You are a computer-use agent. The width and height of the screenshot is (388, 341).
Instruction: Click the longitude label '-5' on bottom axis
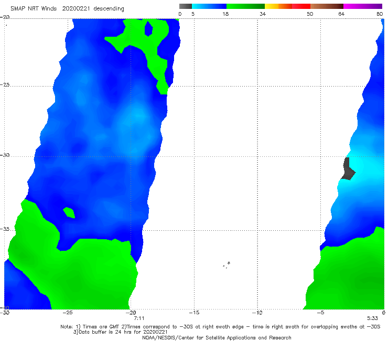320,313
